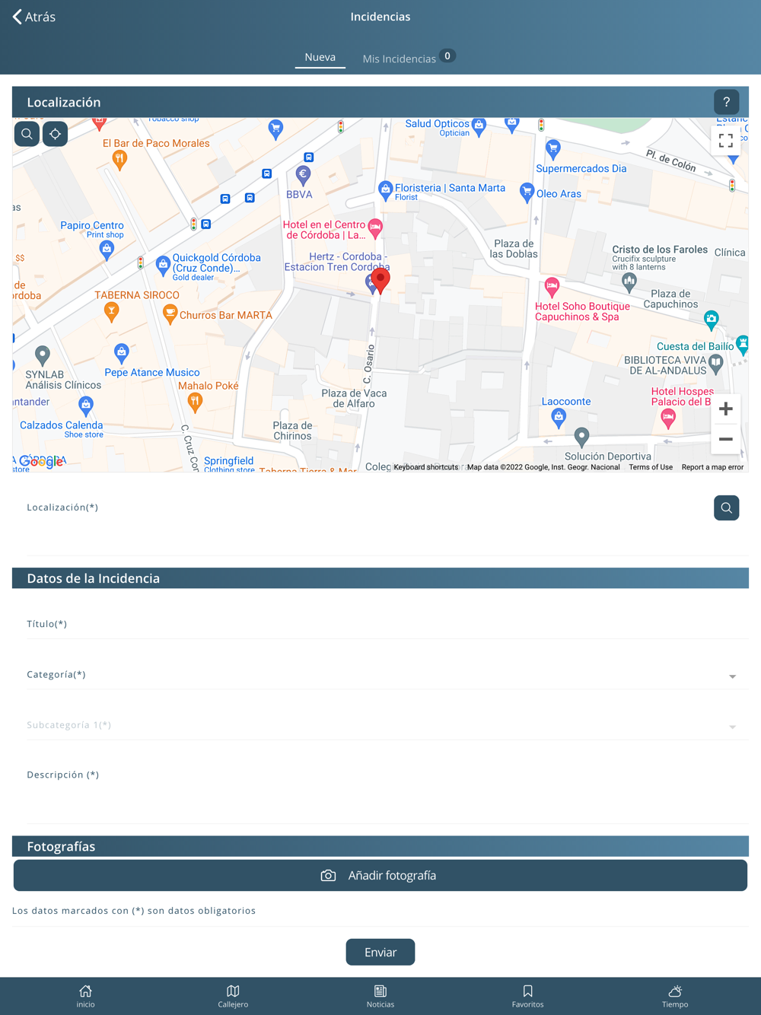The image size is (761, 1015).
Task: Toggle map fullscreen view
Action: pyautogui.click(x=726, y=141)
